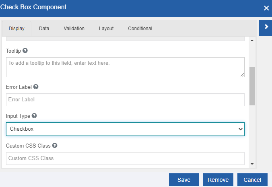
Task: Focus the Tooltip text area
Action: point(125,67)
